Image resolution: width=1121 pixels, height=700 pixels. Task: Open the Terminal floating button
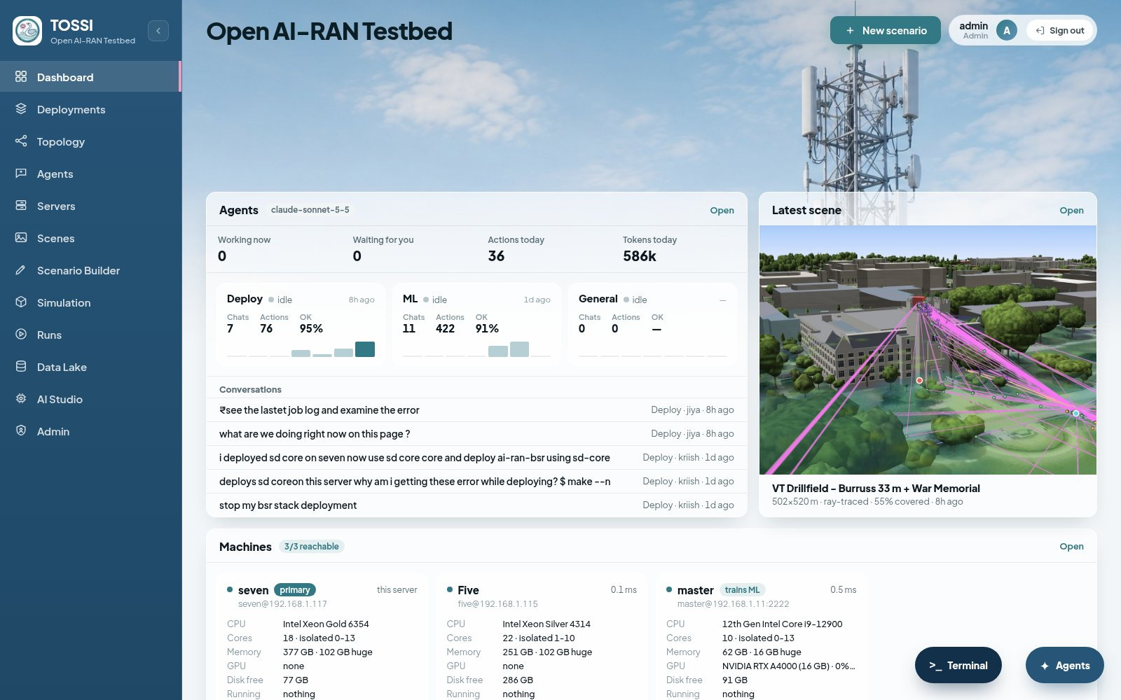click(x=958, y=665)
